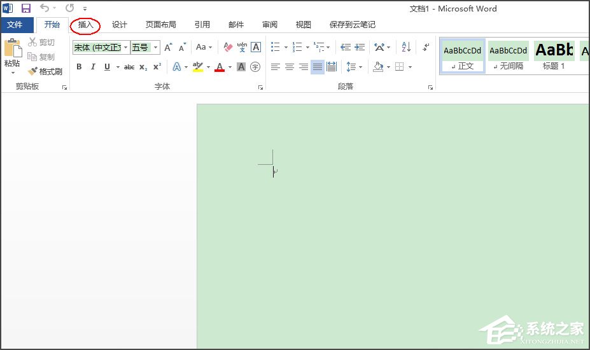Apply the 标题 1 heading style
Image resolution: width=590 pixels, height=350 pixels.
pyautogui.click(x=554, y=55)
